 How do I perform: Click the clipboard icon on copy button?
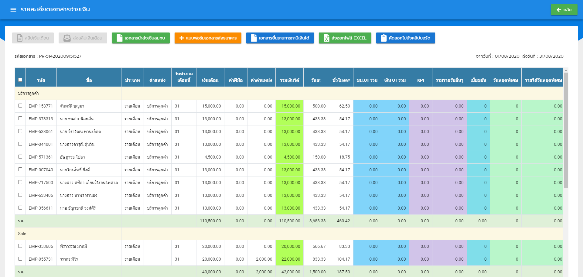pyautogui.click(x=384, y=38)
